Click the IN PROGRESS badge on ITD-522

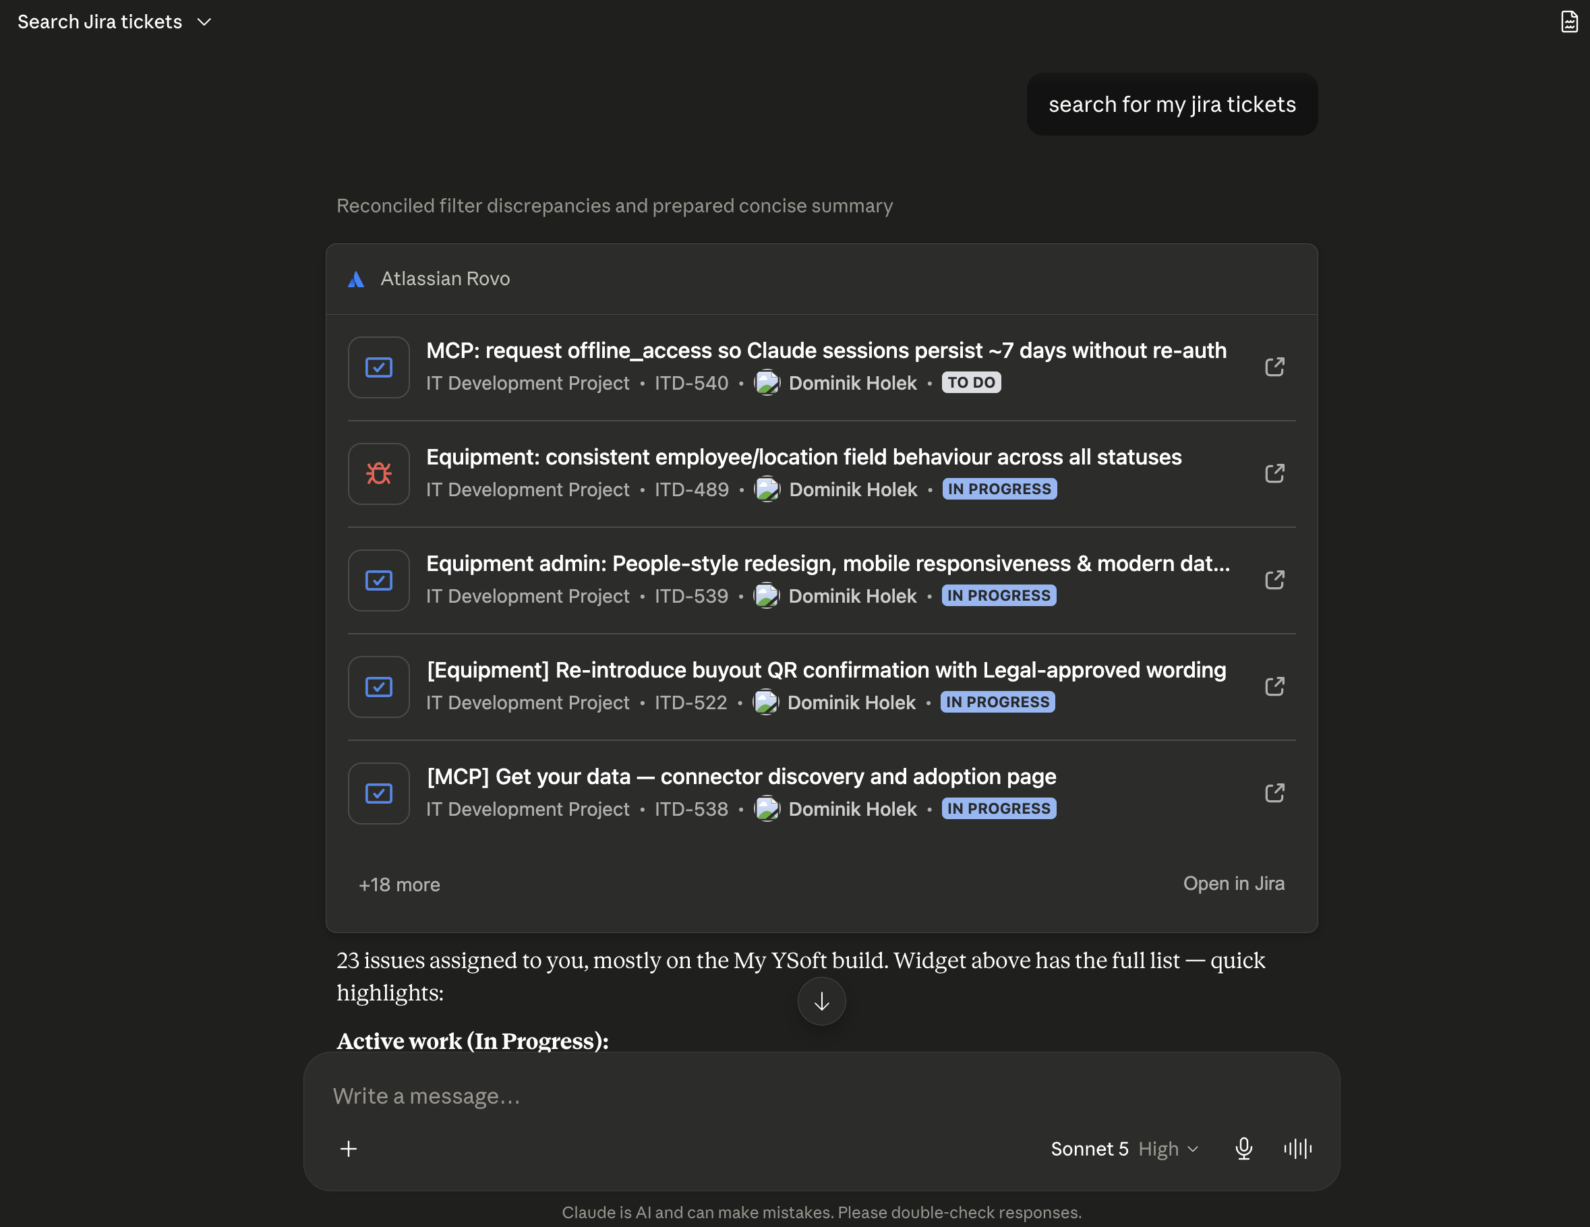point(997,702)
